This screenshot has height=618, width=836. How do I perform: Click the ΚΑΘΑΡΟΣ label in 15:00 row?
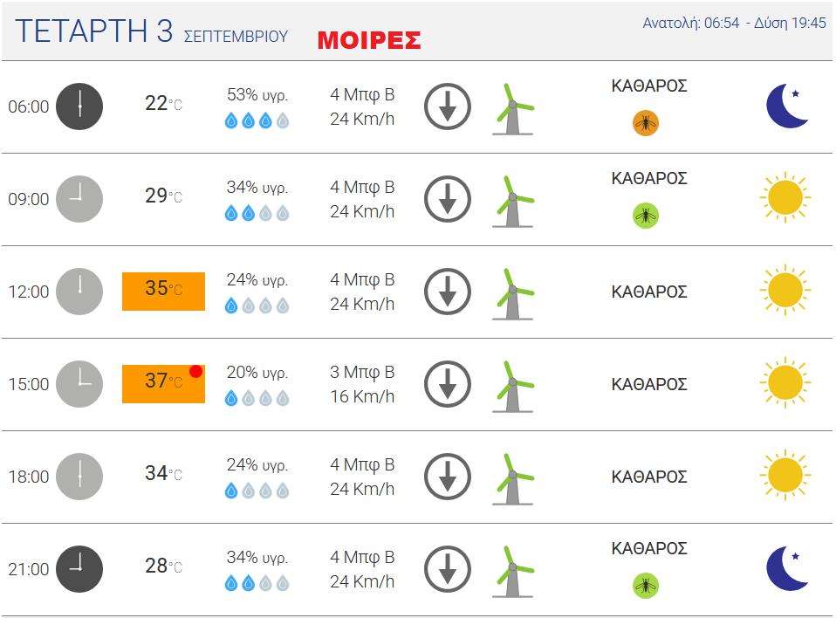point(649,384)
